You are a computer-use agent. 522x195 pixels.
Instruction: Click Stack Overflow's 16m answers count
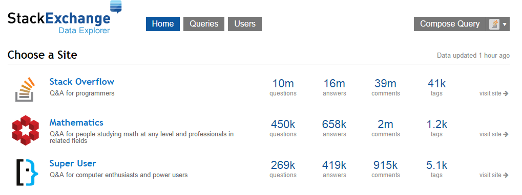pyautogui.click(x=334, y=83)
